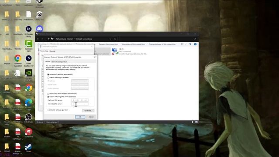The width and height of the screenshot is (279, 157).
Task: Refresh the Network Connections address bar
Action: tap(115, 39)
